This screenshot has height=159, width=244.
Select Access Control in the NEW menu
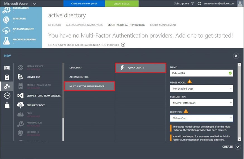(x=79, y=77)
